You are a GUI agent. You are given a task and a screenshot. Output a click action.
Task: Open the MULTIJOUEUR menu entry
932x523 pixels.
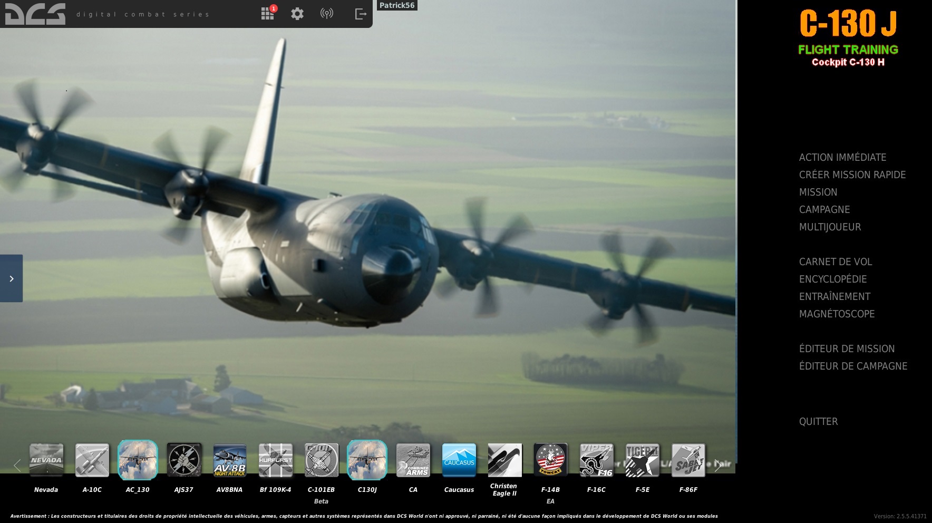[x=830, y=227]
